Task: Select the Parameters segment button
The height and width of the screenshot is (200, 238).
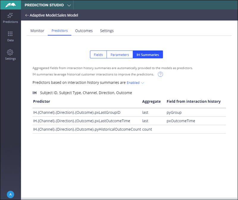Action: point(120,55)
